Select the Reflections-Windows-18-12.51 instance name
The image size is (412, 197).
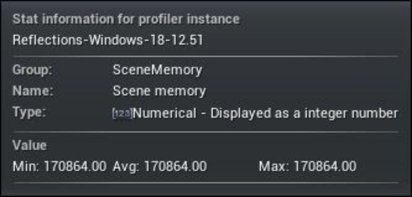pos(108,39)
